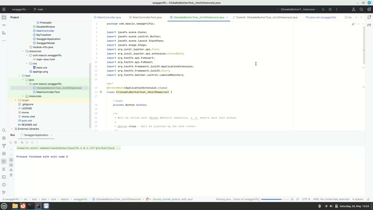Open more run actions in toolbar
The image size is (373, 210).
point(337,9)
